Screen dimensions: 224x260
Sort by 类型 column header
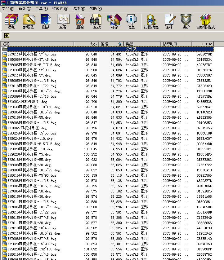click(142, 44)
